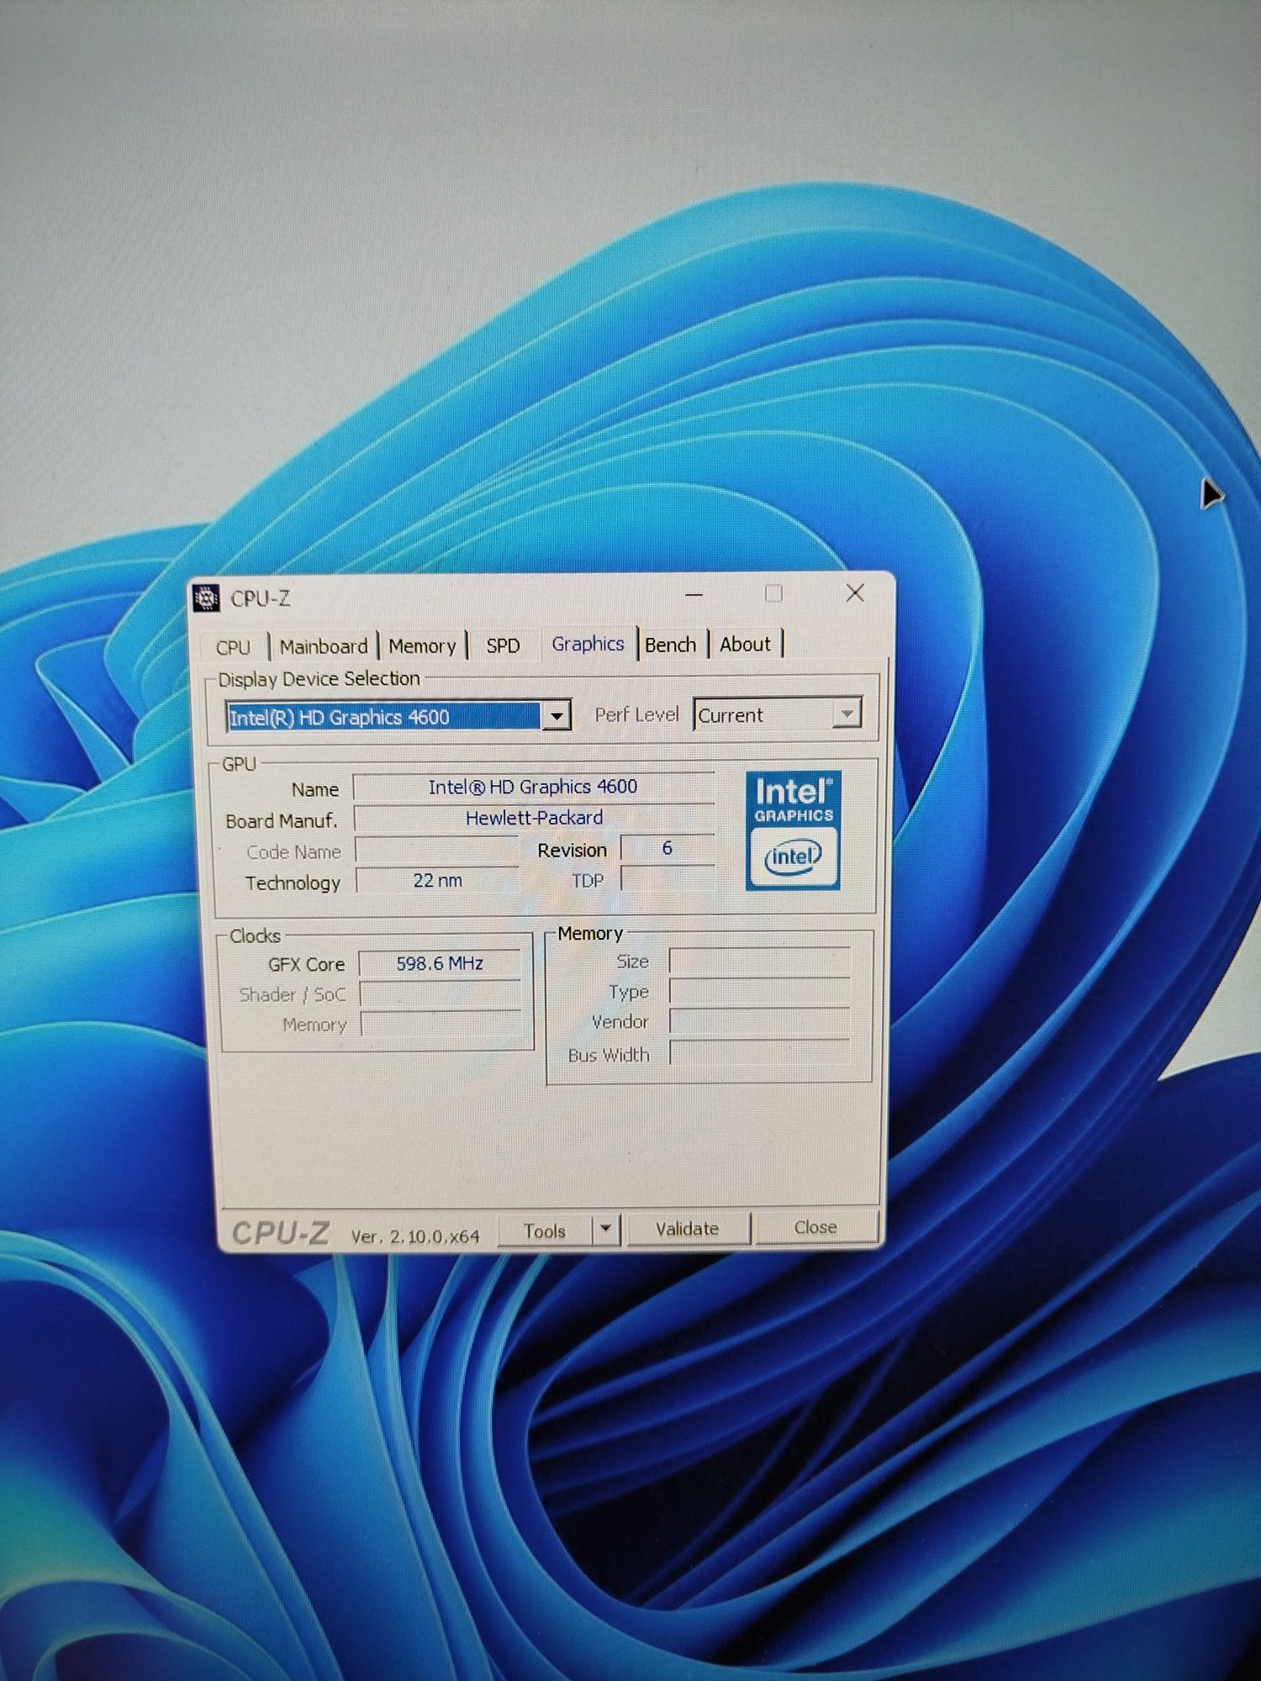The height and width of the screenshot is (1681, 1261).
Task: Click the empty TDP field
Action: [x=667, y=878]
